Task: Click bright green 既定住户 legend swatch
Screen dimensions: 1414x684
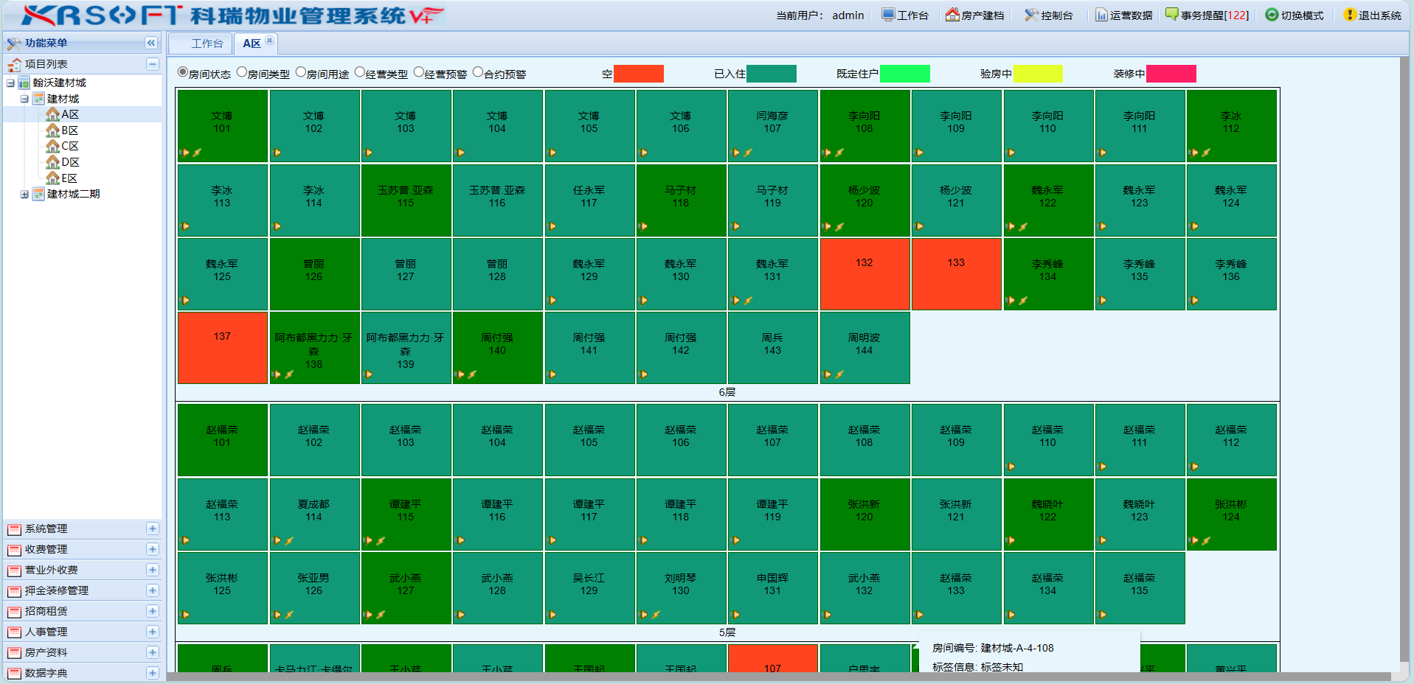Action: pos(905,74)
